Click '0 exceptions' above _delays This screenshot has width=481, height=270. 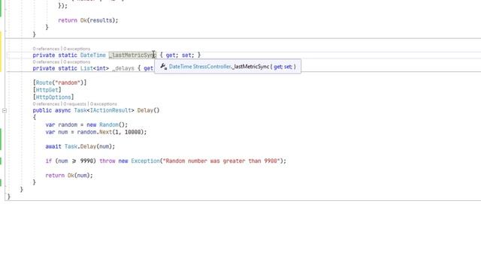77,61
